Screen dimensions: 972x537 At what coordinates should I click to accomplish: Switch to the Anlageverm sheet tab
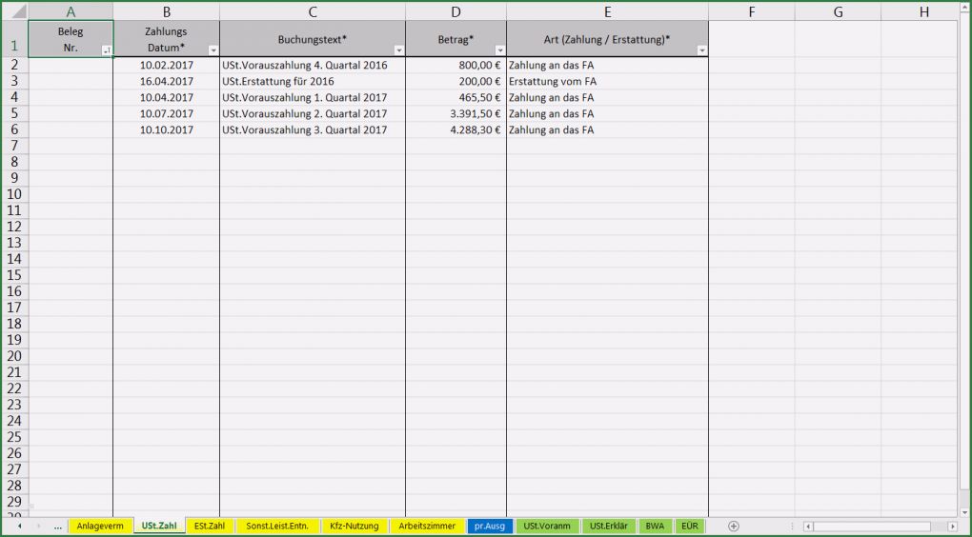(100, 526)
